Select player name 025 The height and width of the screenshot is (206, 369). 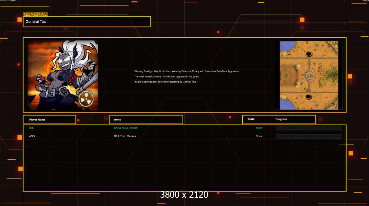(x=31, y=128)
